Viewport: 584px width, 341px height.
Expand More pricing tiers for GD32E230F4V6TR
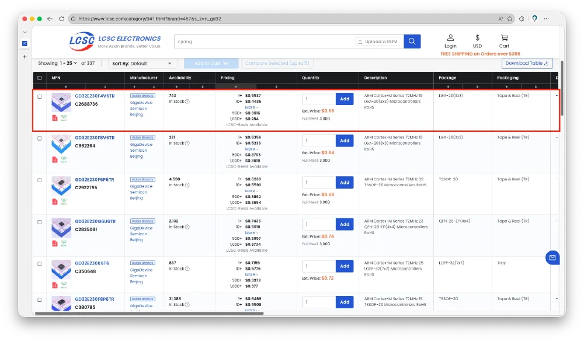click(252, 107)
